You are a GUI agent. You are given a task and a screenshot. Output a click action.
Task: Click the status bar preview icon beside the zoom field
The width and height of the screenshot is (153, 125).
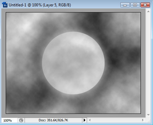tap(21, 120)
